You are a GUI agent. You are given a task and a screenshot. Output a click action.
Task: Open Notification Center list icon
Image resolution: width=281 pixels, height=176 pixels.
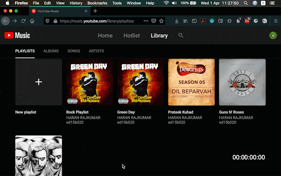point(272,3)
